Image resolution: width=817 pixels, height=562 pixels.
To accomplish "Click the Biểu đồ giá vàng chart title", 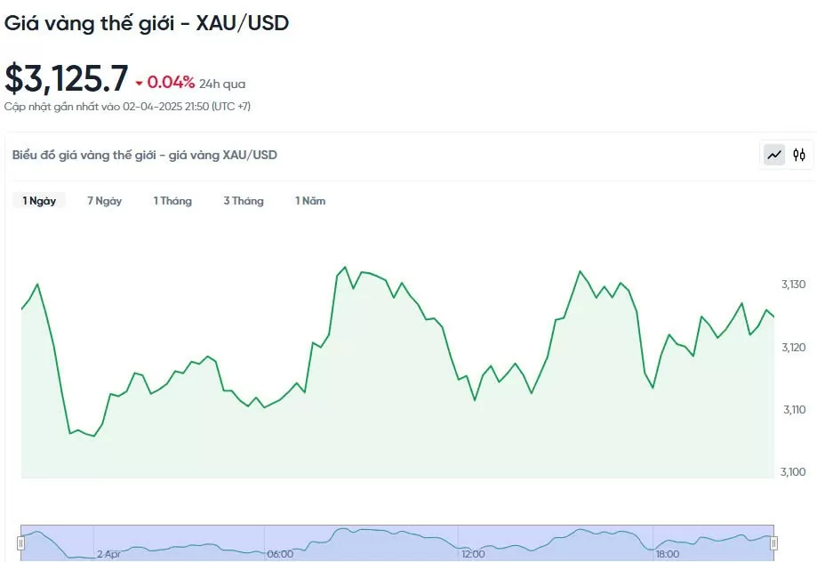I will 145,155.
